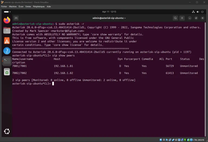This screenshot has height=142, width=208.
Task: Click the markster@digium.com email text
Action: pyautogui.click(x=67, y=31)
